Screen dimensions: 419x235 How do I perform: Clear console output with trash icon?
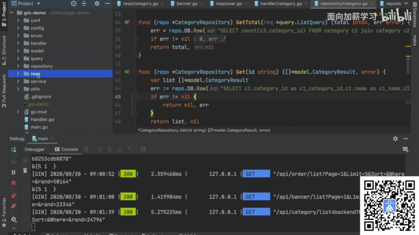(x=25, y=171)
